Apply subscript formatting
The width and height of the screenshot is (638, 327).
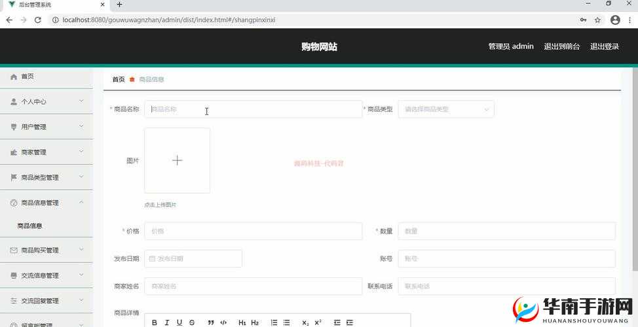[306, 322]
